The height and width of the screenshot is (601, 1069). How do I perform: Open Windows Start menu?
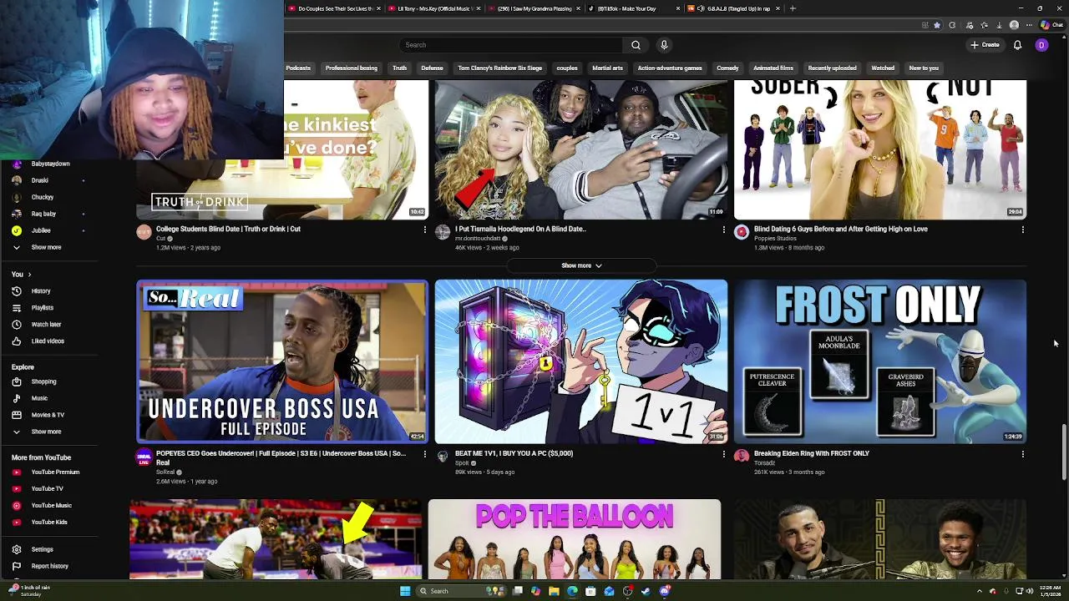click(404, 591)
